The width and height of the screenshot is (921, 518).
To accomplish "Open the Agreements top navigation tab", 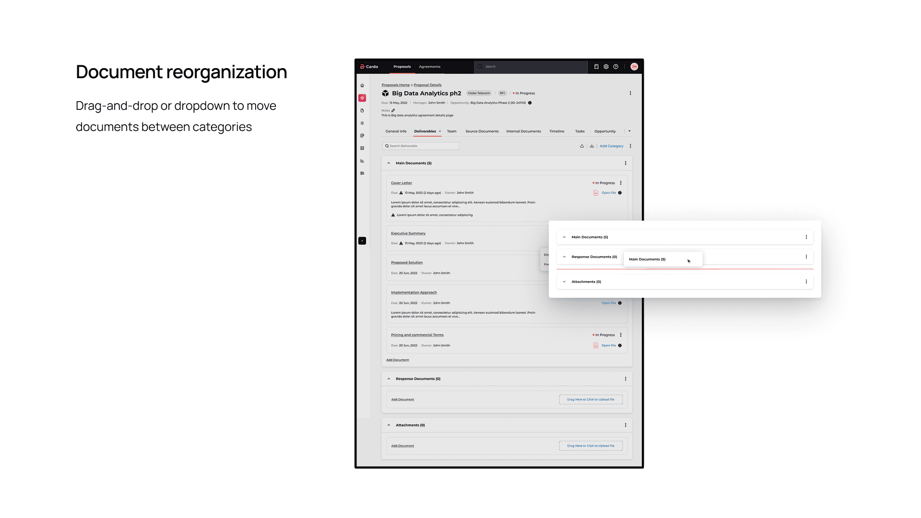I will tap(429, 67).
